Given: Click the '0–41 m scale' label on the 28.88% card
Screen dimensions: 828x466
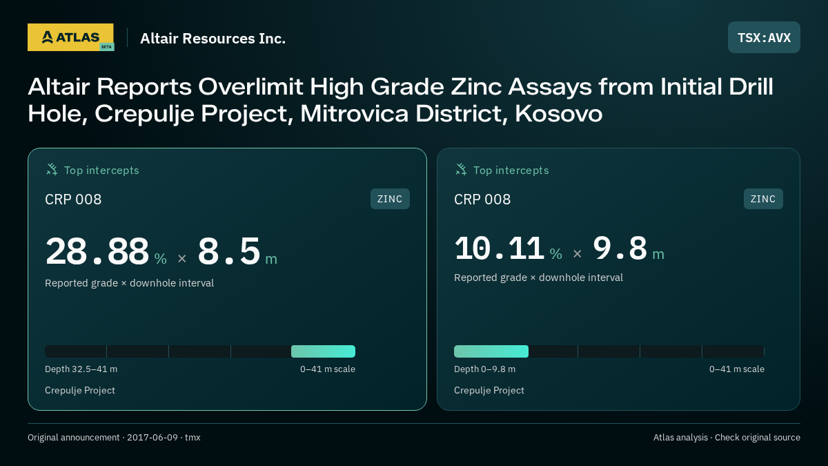Looking at the screenshot, I should [328, 369].
